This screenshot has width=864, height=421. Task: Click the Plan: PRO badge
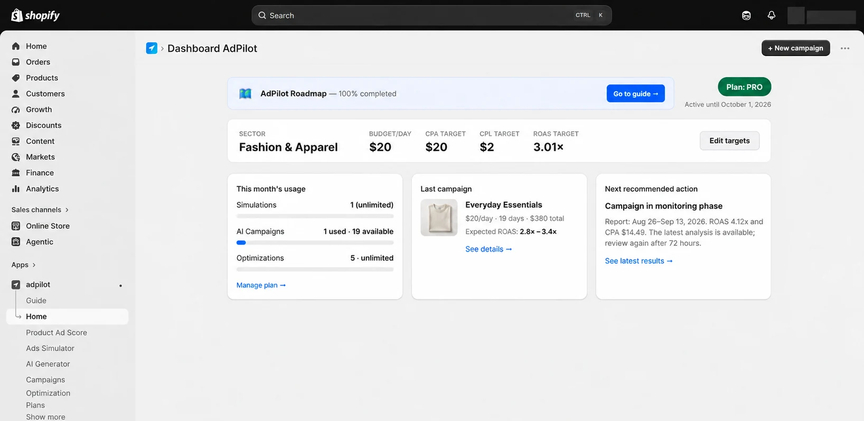(744, 87)
